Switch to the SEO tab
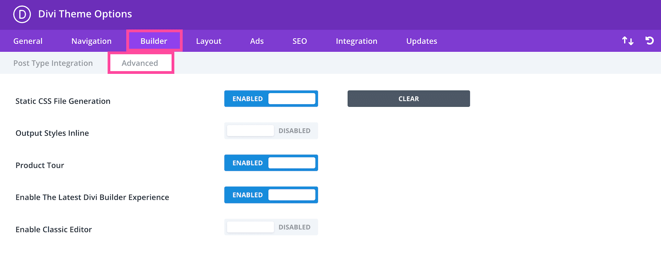Image resolution: width=661 pixels, height=254 pixels. tap(300, 41)
